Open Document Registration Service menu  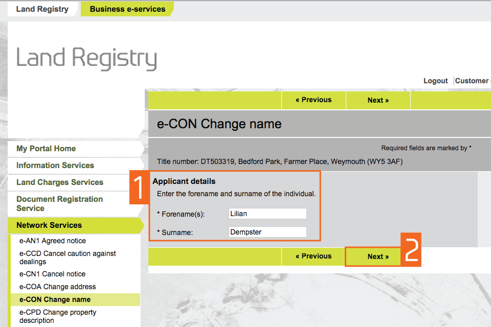[75, 204]
